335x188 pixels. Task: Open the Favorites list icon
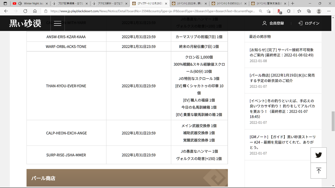[299, 11]
